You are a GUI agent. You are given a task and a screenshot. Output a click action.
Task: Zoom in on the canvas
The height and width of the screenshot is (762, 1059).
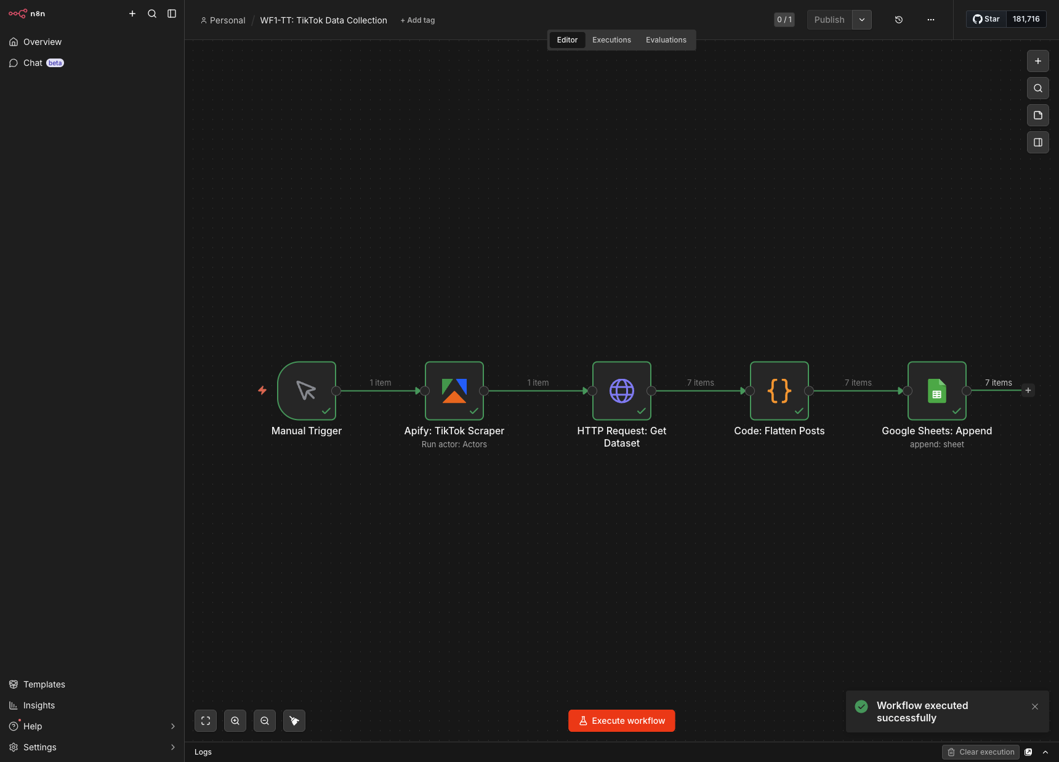coord(235,721)
